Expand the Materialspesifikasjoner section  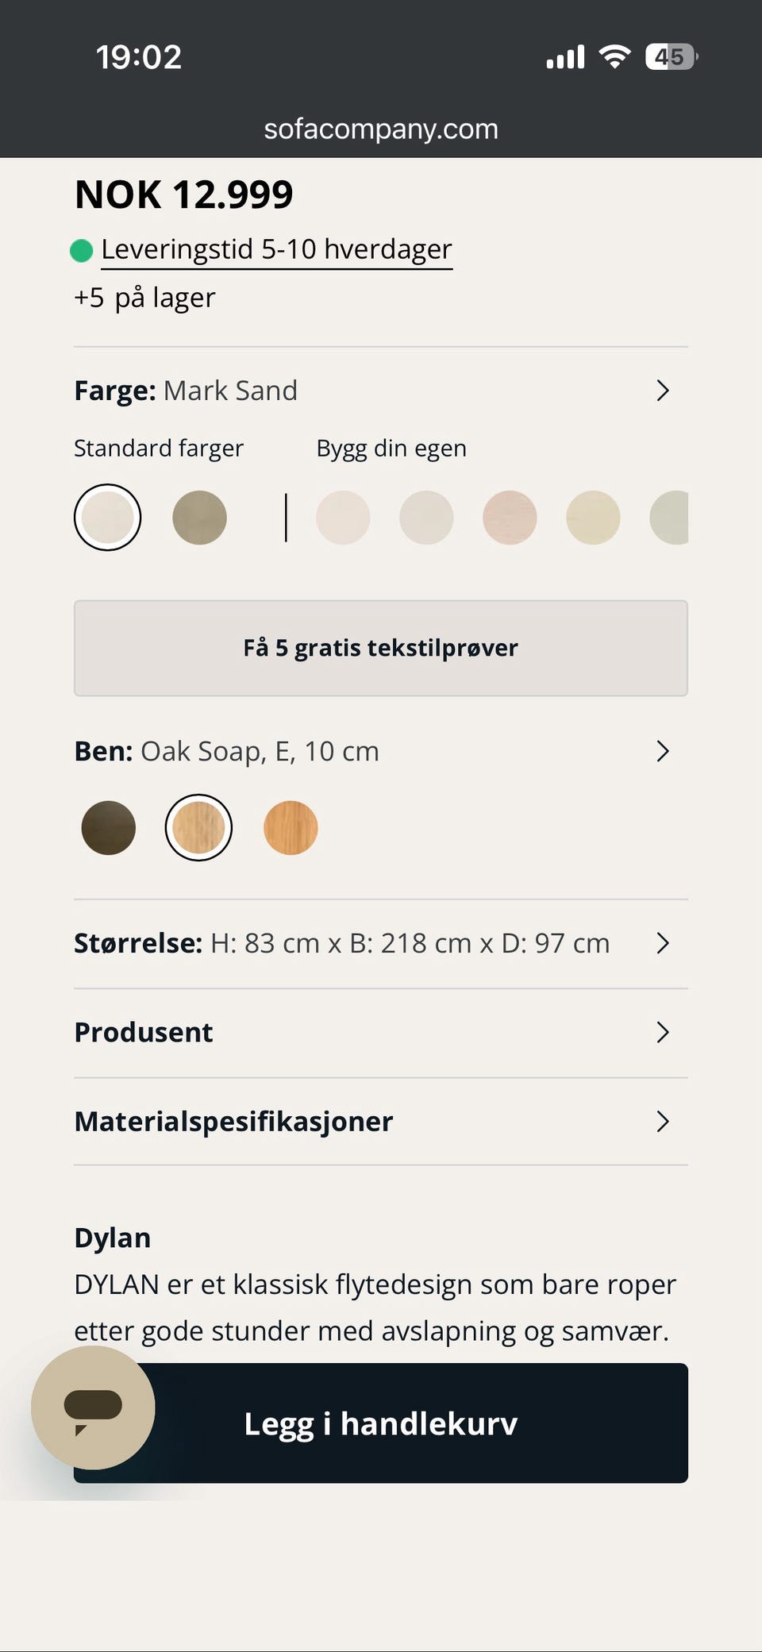pos(381,1121)
